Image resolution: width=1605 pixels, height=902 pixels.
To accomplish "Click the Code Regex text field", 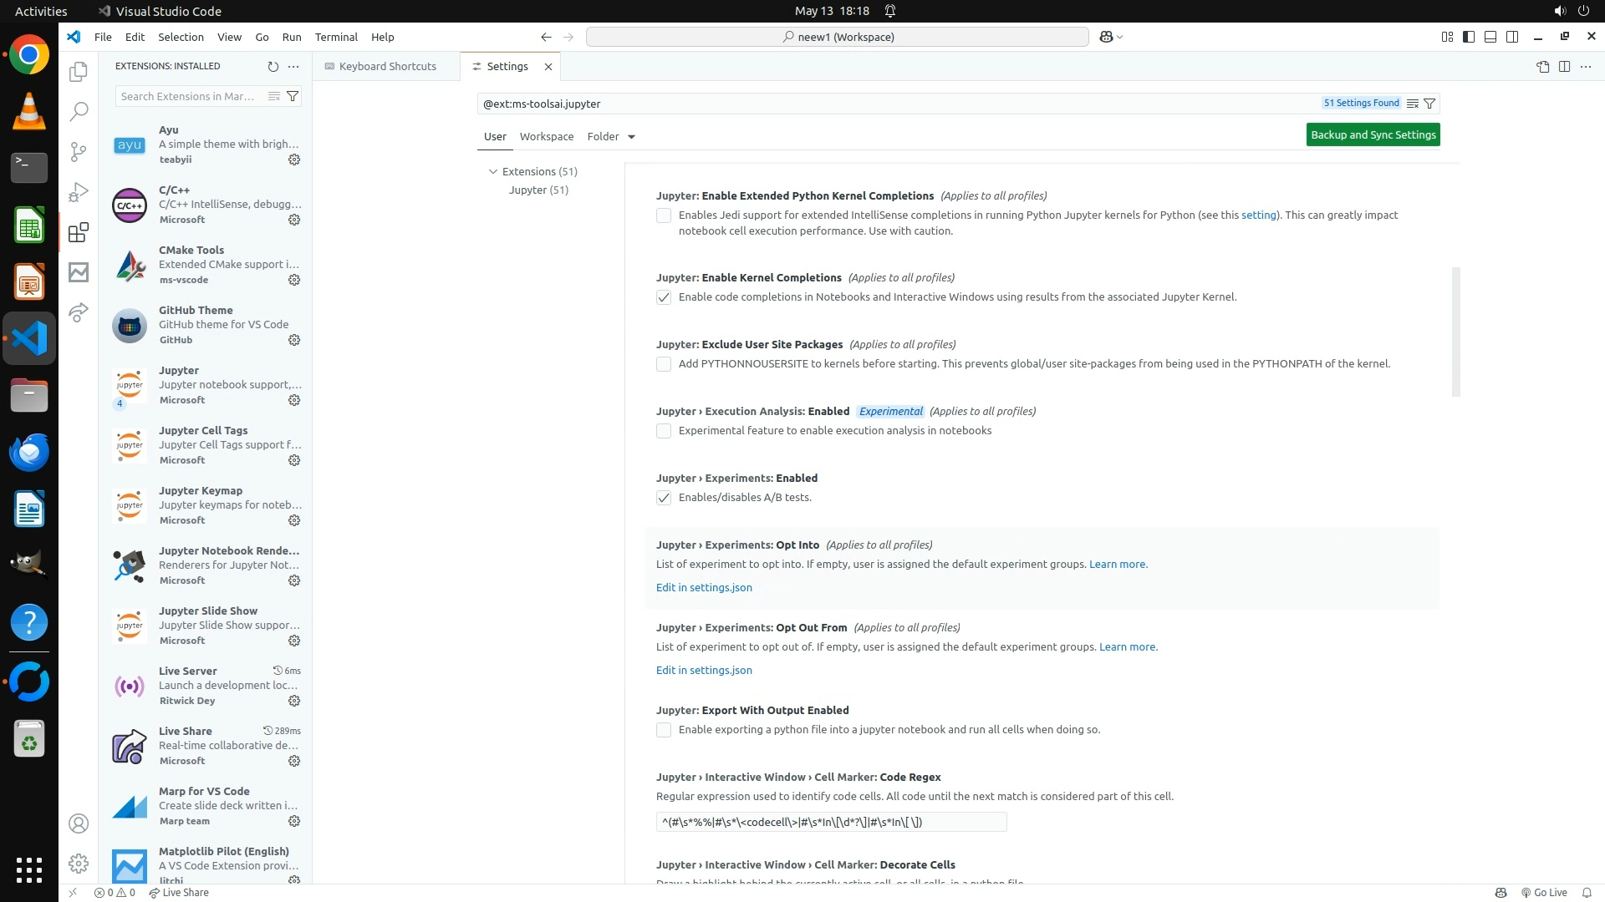I will (831, 822).
